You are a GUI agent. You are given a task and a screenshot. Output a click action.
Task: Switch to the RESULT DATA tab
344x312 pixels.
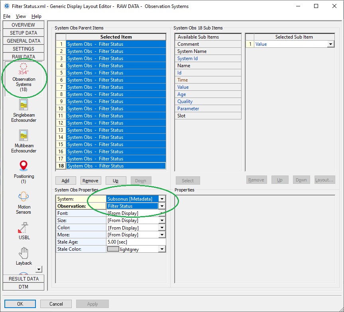pyautogui.click(x=24, y=279)
